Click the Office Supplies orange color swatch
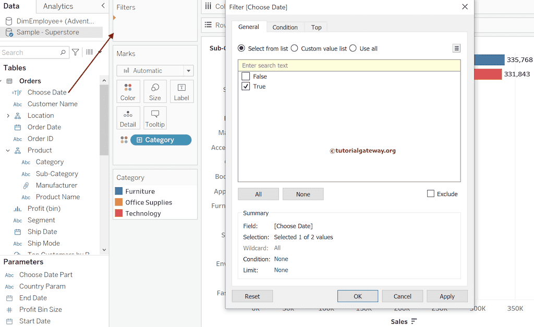This screenshot has width=534, height=327. click(119, 202)
